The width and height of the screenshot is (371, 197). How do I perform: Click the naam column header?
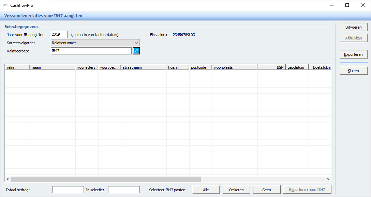[x=53, y=67]
